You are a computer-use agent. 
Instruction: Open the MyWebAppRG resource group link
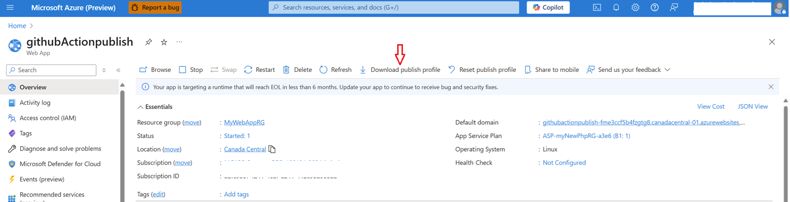pos(244,122)
